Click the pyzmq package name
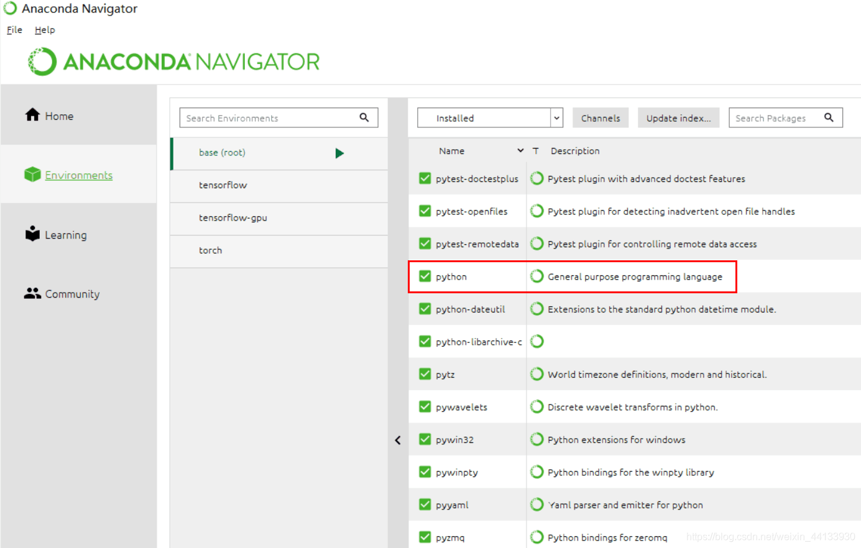 [x=450, y=537]
